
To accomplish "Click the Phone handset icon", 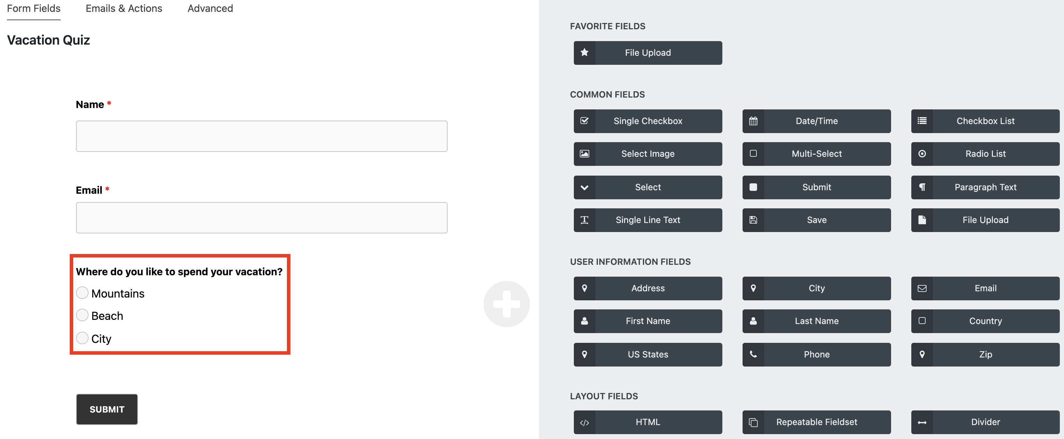I will [753, 354].
